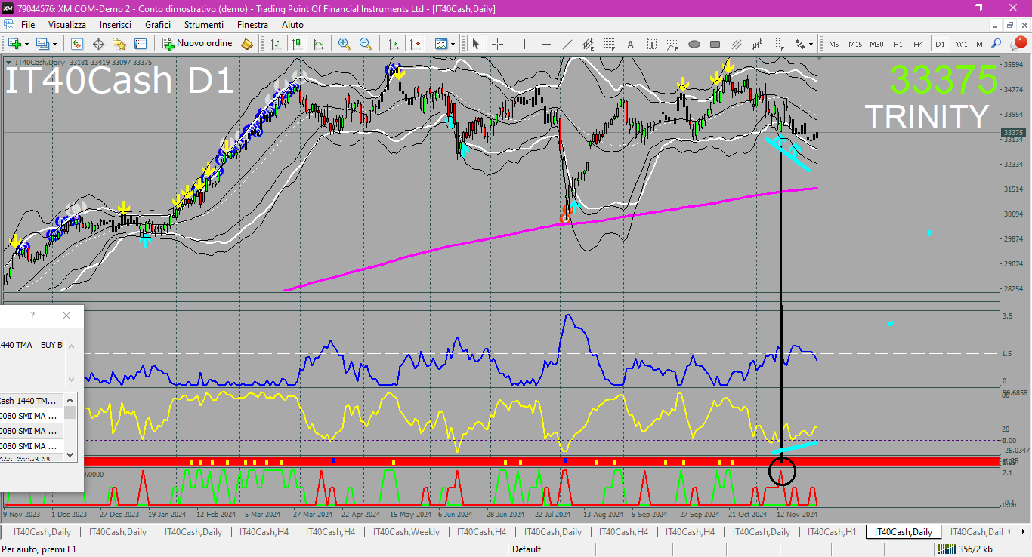
Task: Open the Visualizza menu
Action: [x=67, y=25]
